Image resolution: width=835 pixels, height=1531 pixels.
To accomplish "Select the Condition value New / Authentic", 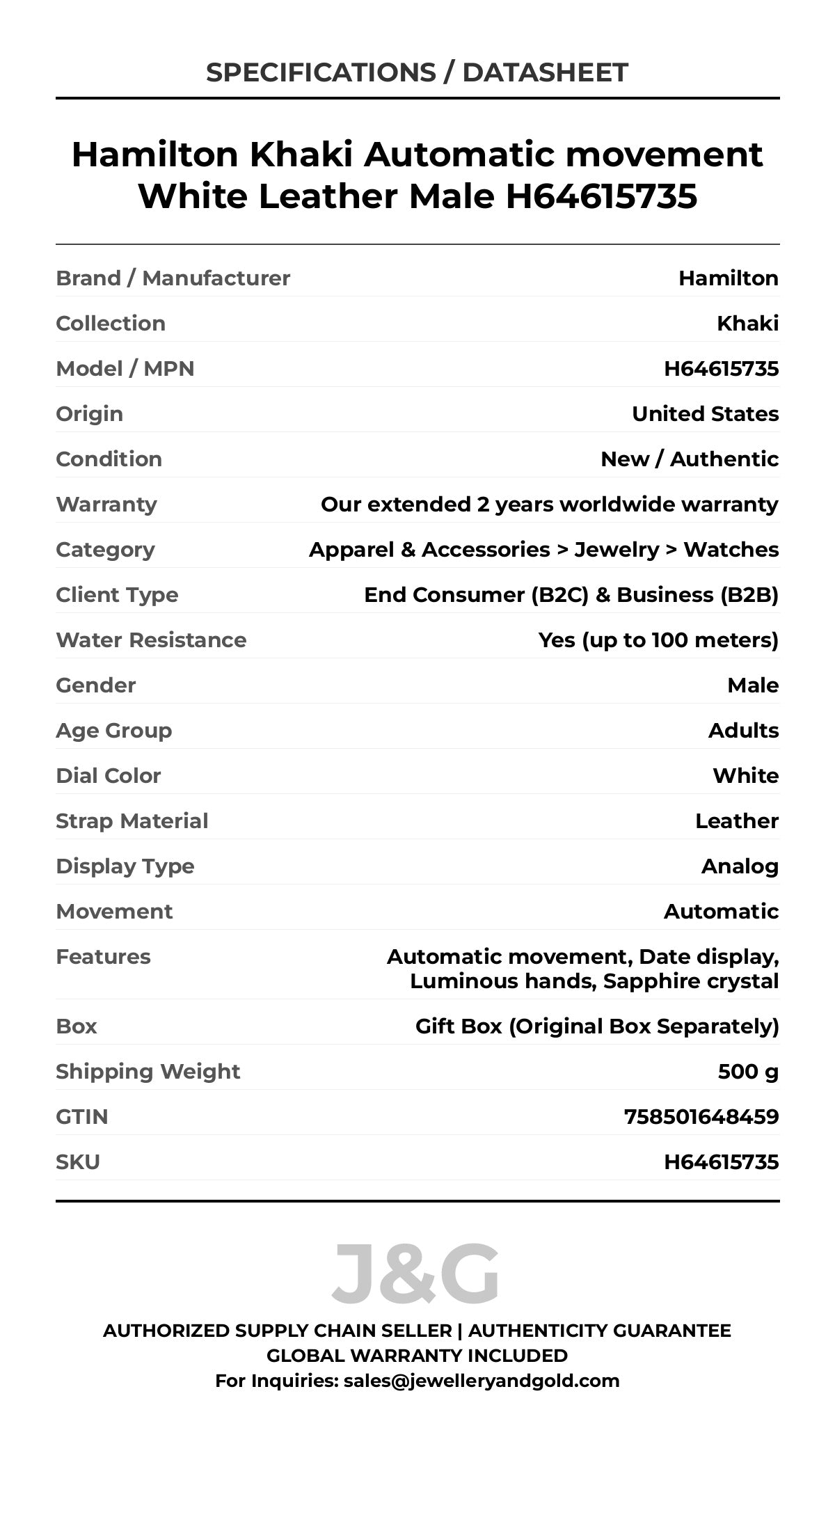I will (x=690, y=459).
